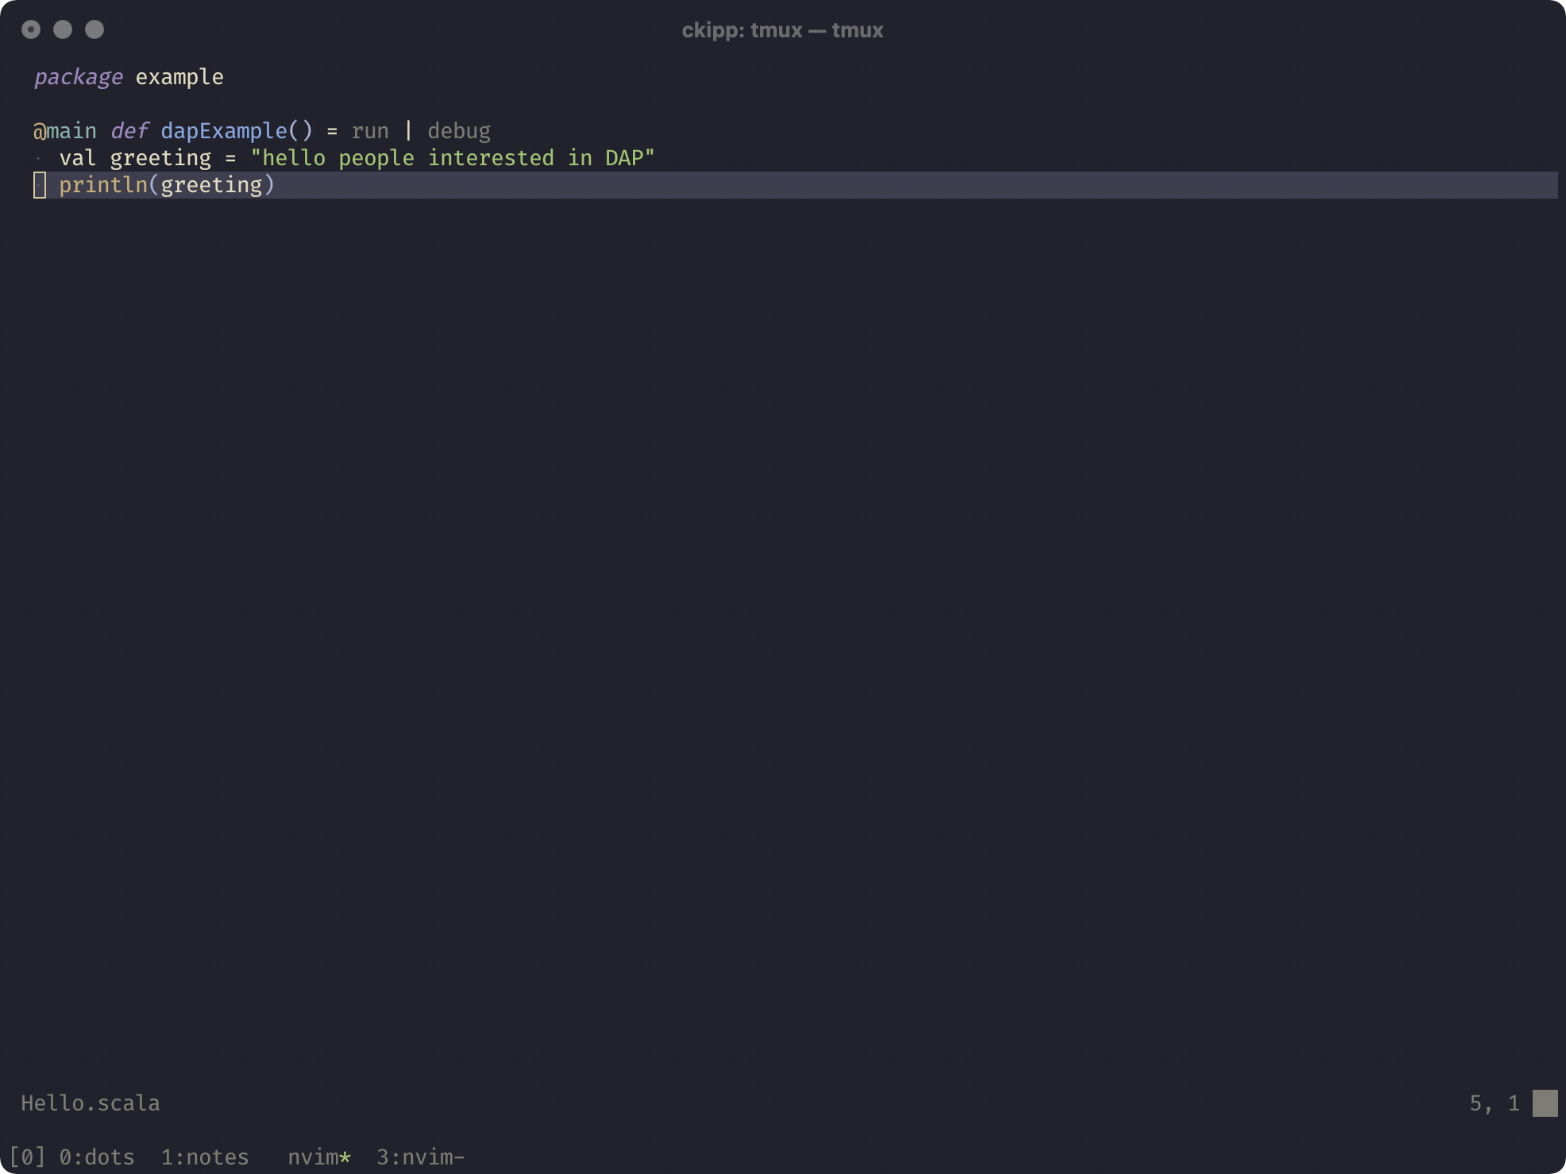The height and width of the screenshot is (1174, 1566).
Task: Start debugging via the debug code lens
Action: (459, 131)
